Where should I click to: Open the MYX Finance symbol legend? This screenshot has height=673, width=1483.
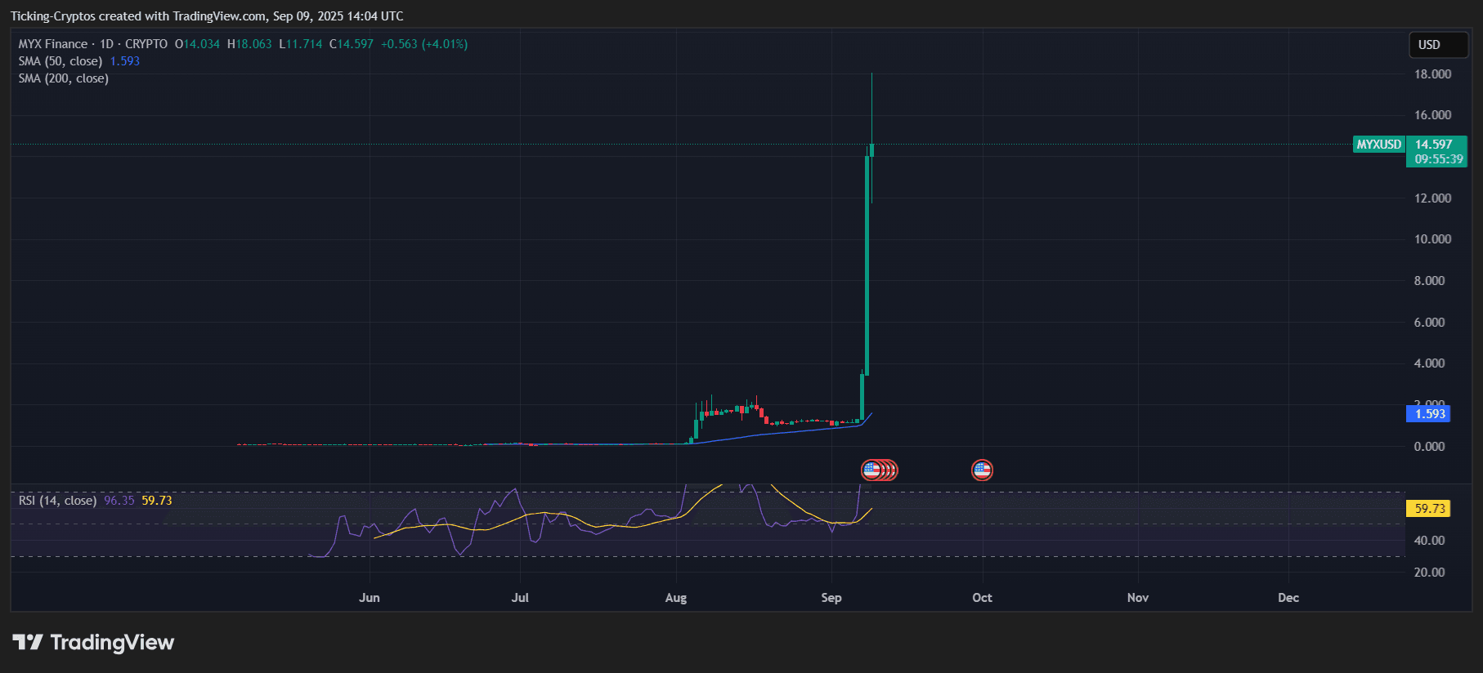click(x=93, y=44)
